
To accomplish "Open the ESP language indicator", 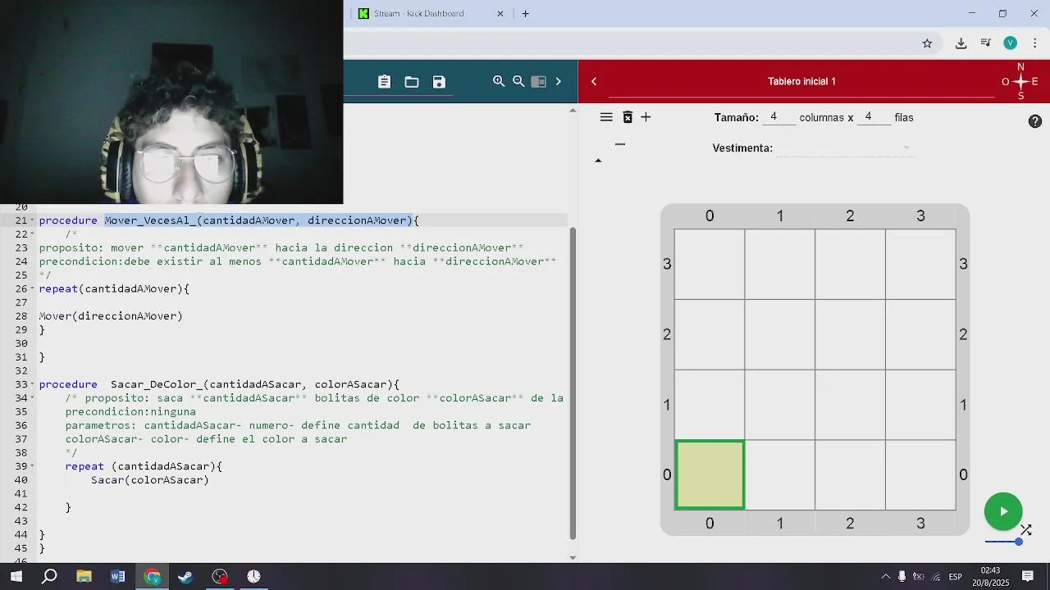I will tap(955, 577).
